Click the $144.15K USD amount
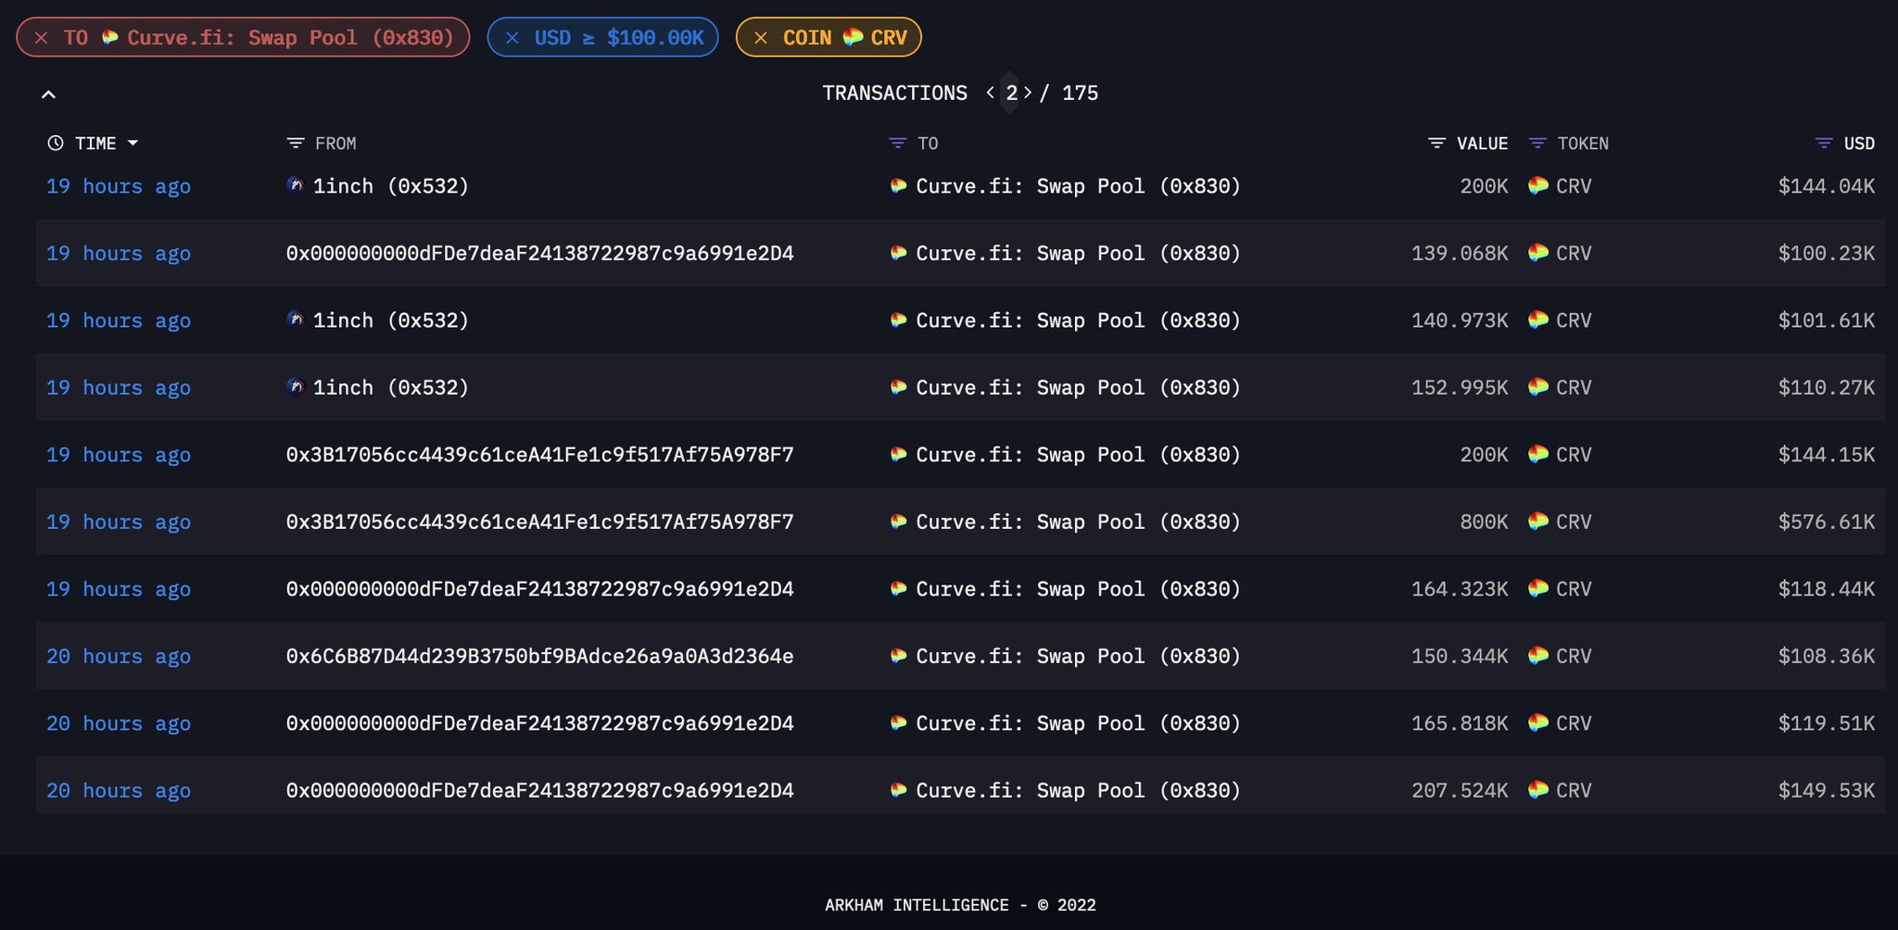This screenshot has width=1898, height=930. point(1826,455)
